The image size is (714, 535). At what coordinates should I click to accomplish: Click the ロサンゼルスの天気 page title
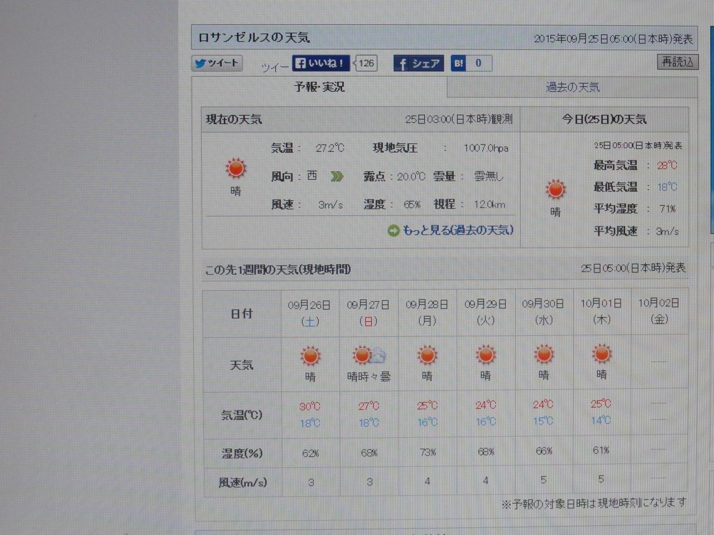(x=254, y=38)
